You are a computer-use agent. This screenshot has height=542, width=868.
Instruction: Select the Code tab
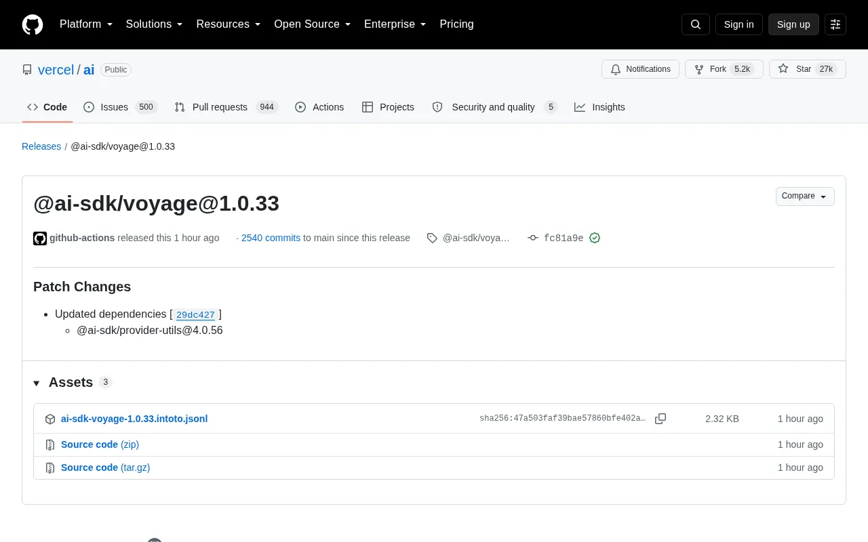pyautogui.click(x=47, y=107)
